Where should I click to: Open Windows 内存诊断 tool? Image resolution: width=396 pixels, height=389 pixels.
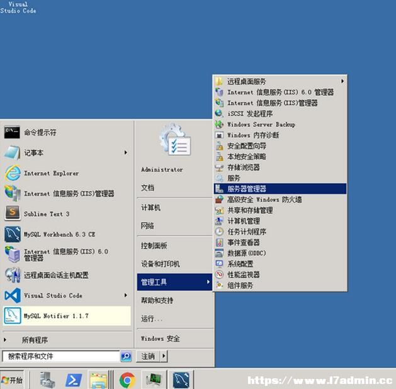(280, 135)
